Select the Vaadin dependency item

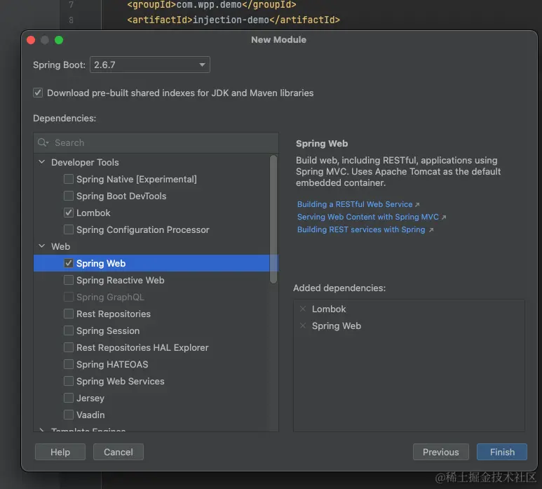[x=90, y=415]
